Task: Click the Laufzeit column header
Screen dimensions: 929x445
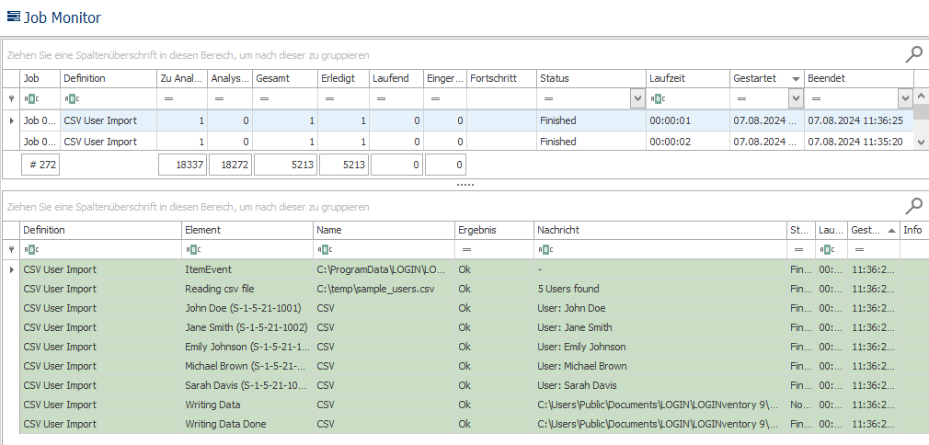Action: [x=687, y=78]
